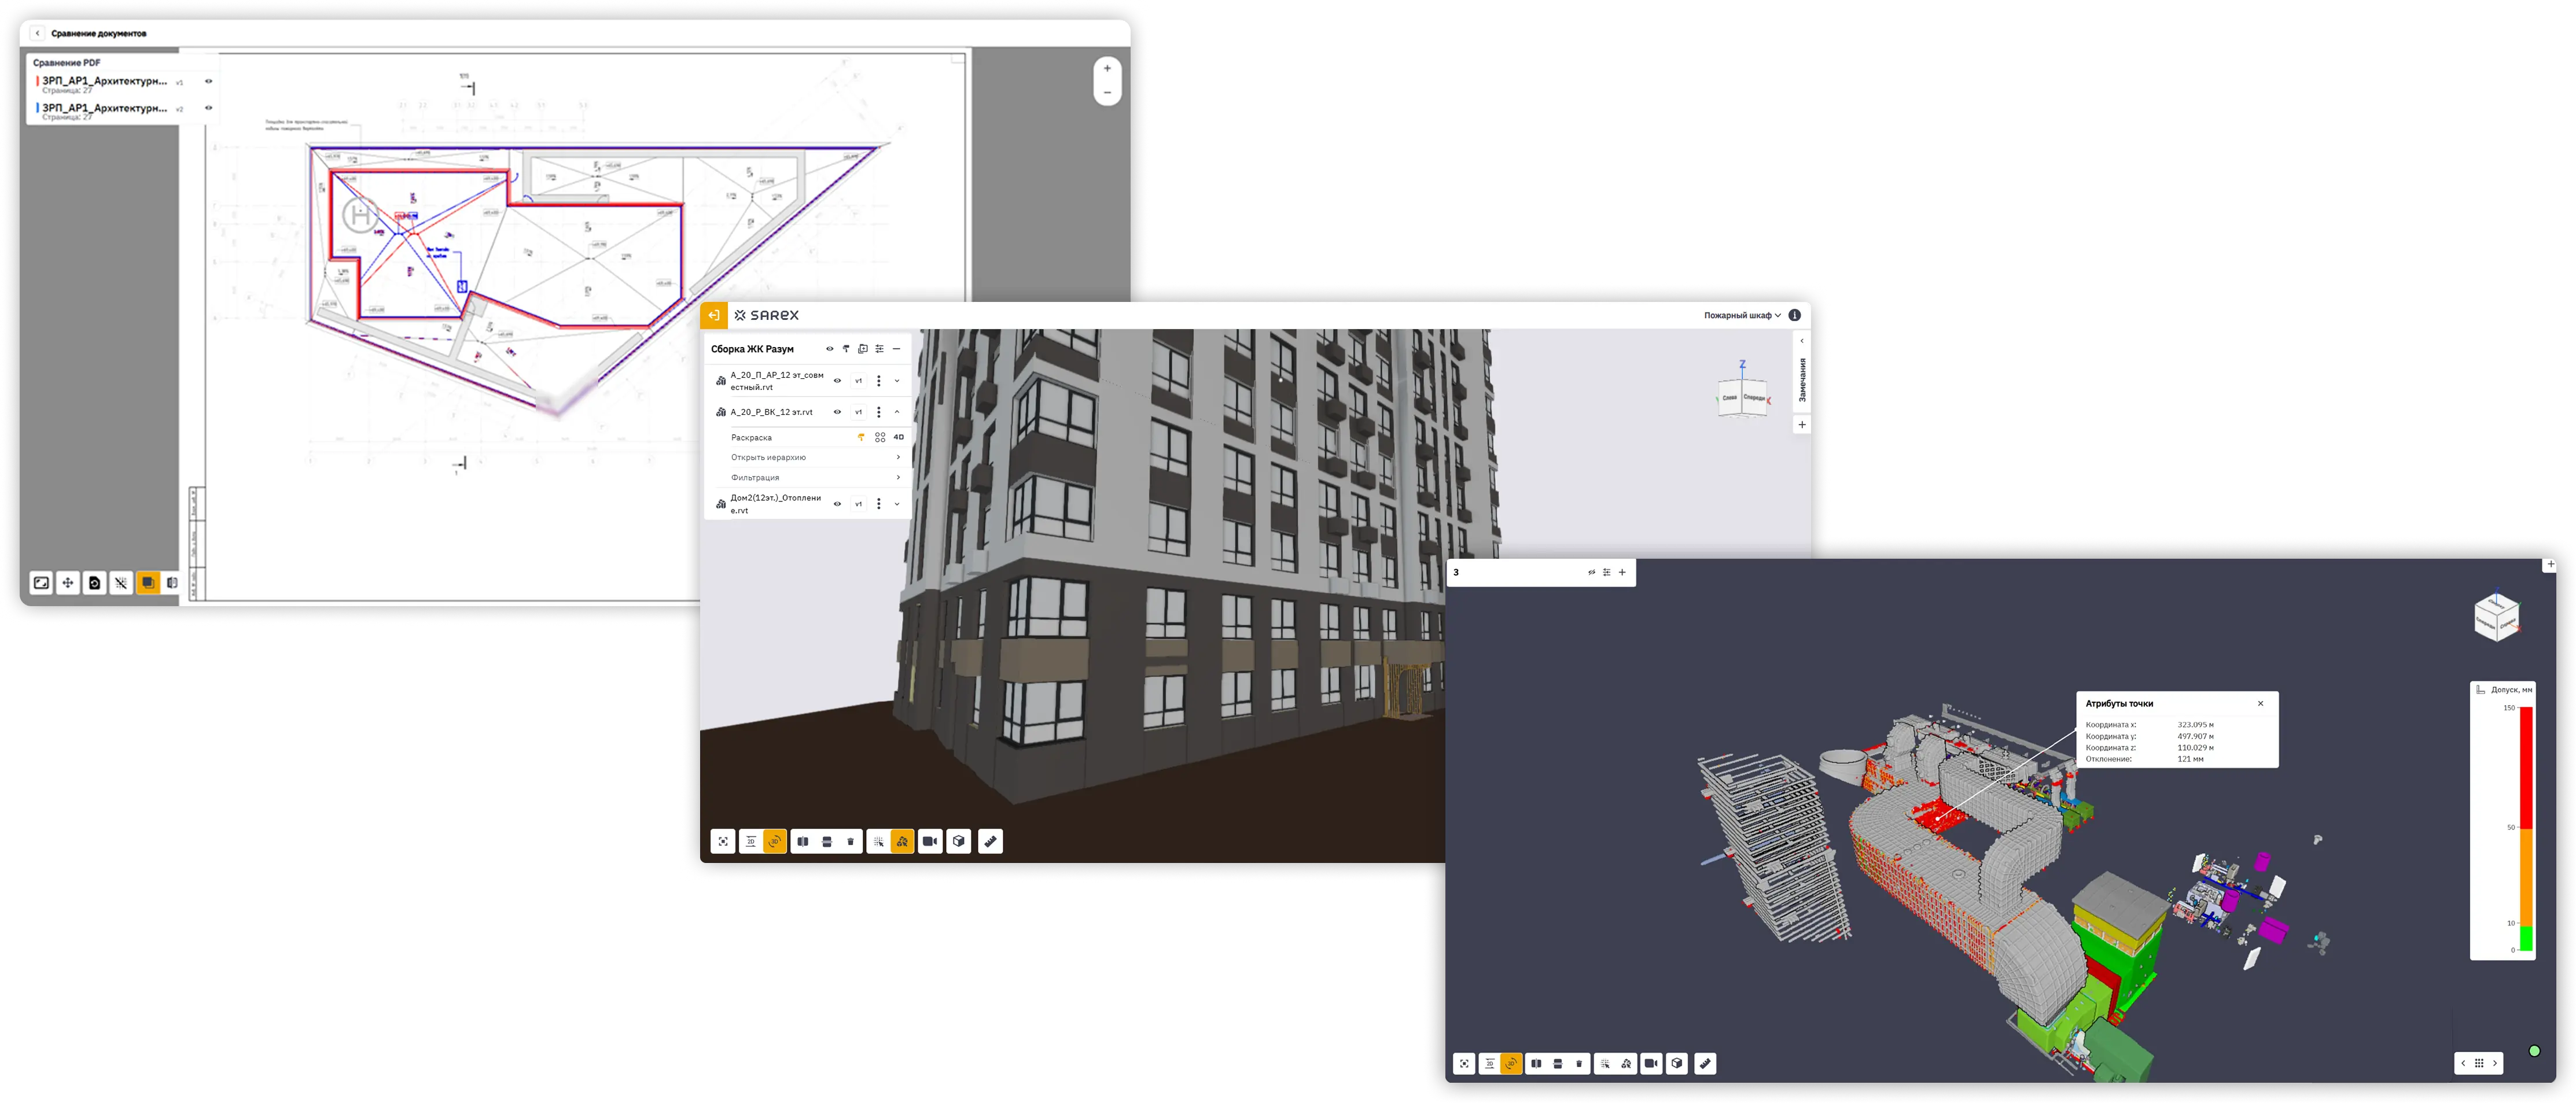This screenshot has width=2576, height=1103.
Task: Switch to 2D mode in SAREX building viewer toolbar
Action: 751,842
